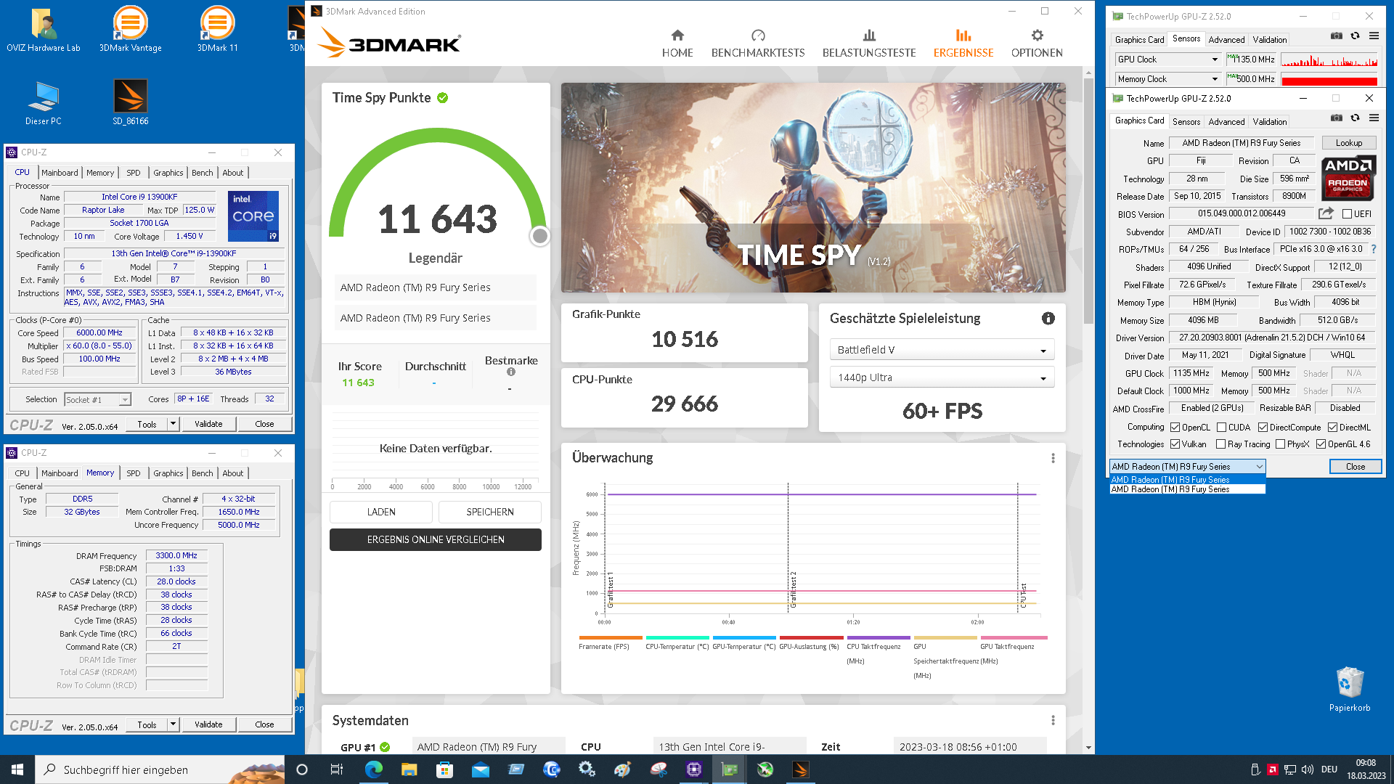This screenshot has height=784, width=1394.
Task: Open the Mail app from the taskbar
Action: tap(481, 769)
